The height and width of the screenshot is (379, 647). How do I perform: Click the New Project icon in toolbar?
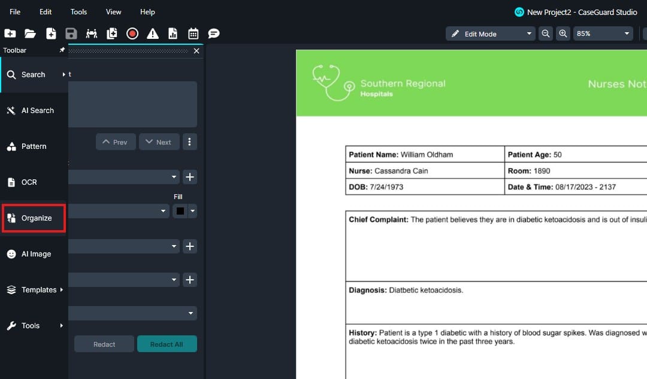10,33
